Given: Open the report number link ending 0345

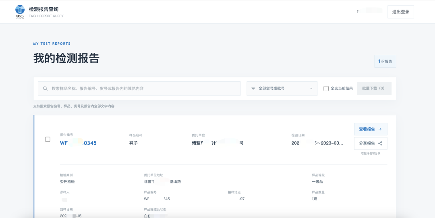Looking at the screenshot, I should pyautogui.click(x=78, y=143).
